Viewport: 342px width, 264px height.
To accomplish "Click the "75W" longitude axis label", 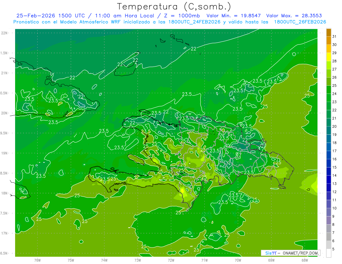I will tap(71, 260).
